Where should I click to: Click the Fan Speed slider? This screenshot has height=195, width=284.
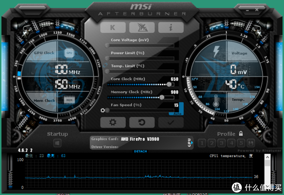[139, 110]
